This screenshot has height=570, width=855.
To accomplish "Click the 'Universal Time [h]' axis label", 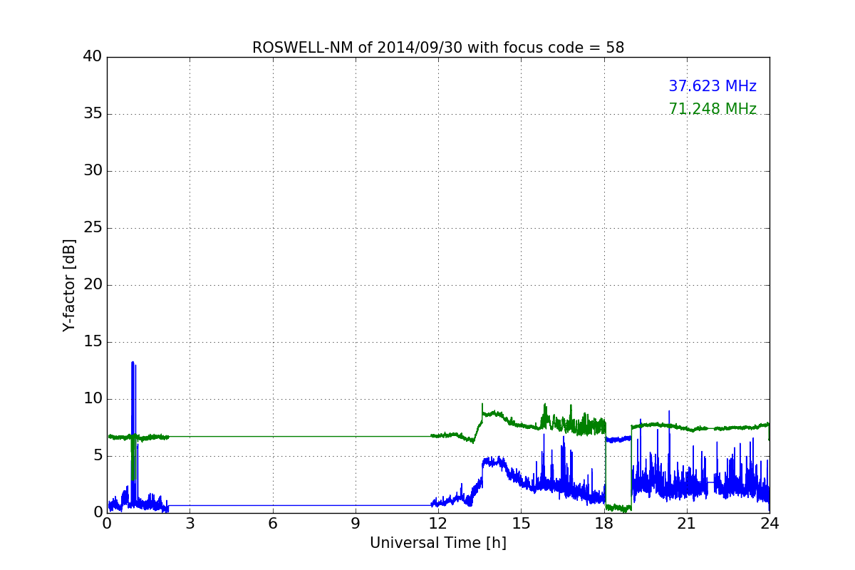I will click(438, 543).
